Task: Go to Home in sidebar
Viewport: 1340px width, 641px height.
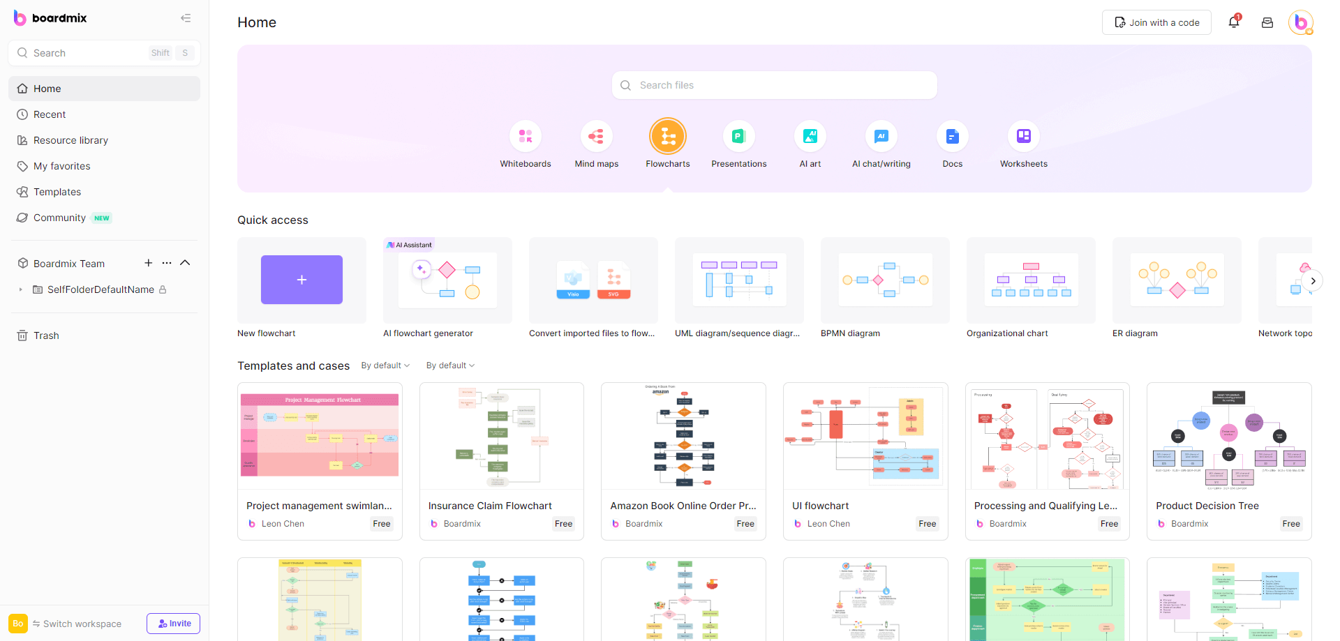Action: point(104,89)
